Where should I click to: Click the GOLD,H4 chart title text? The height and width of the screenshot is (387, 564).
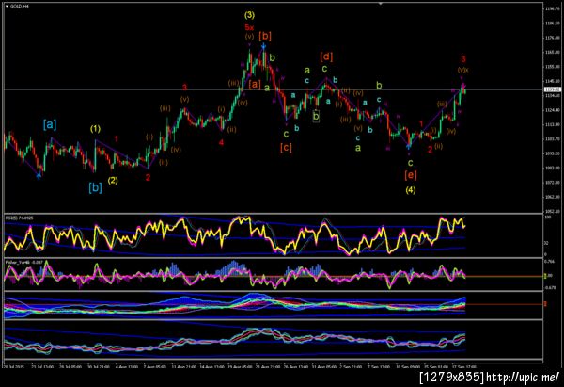(19, 7)
